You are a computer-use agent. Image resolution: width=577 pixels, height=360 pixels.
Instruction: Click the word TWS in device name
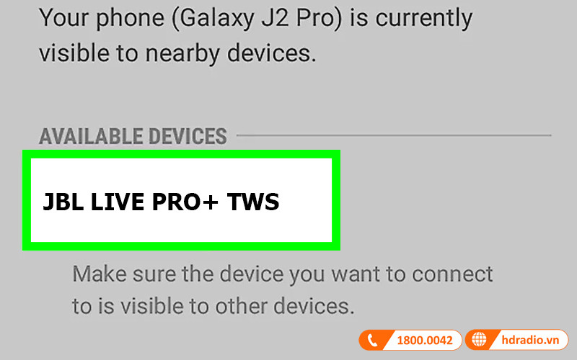pyautogui.click(x=253, y=202)
